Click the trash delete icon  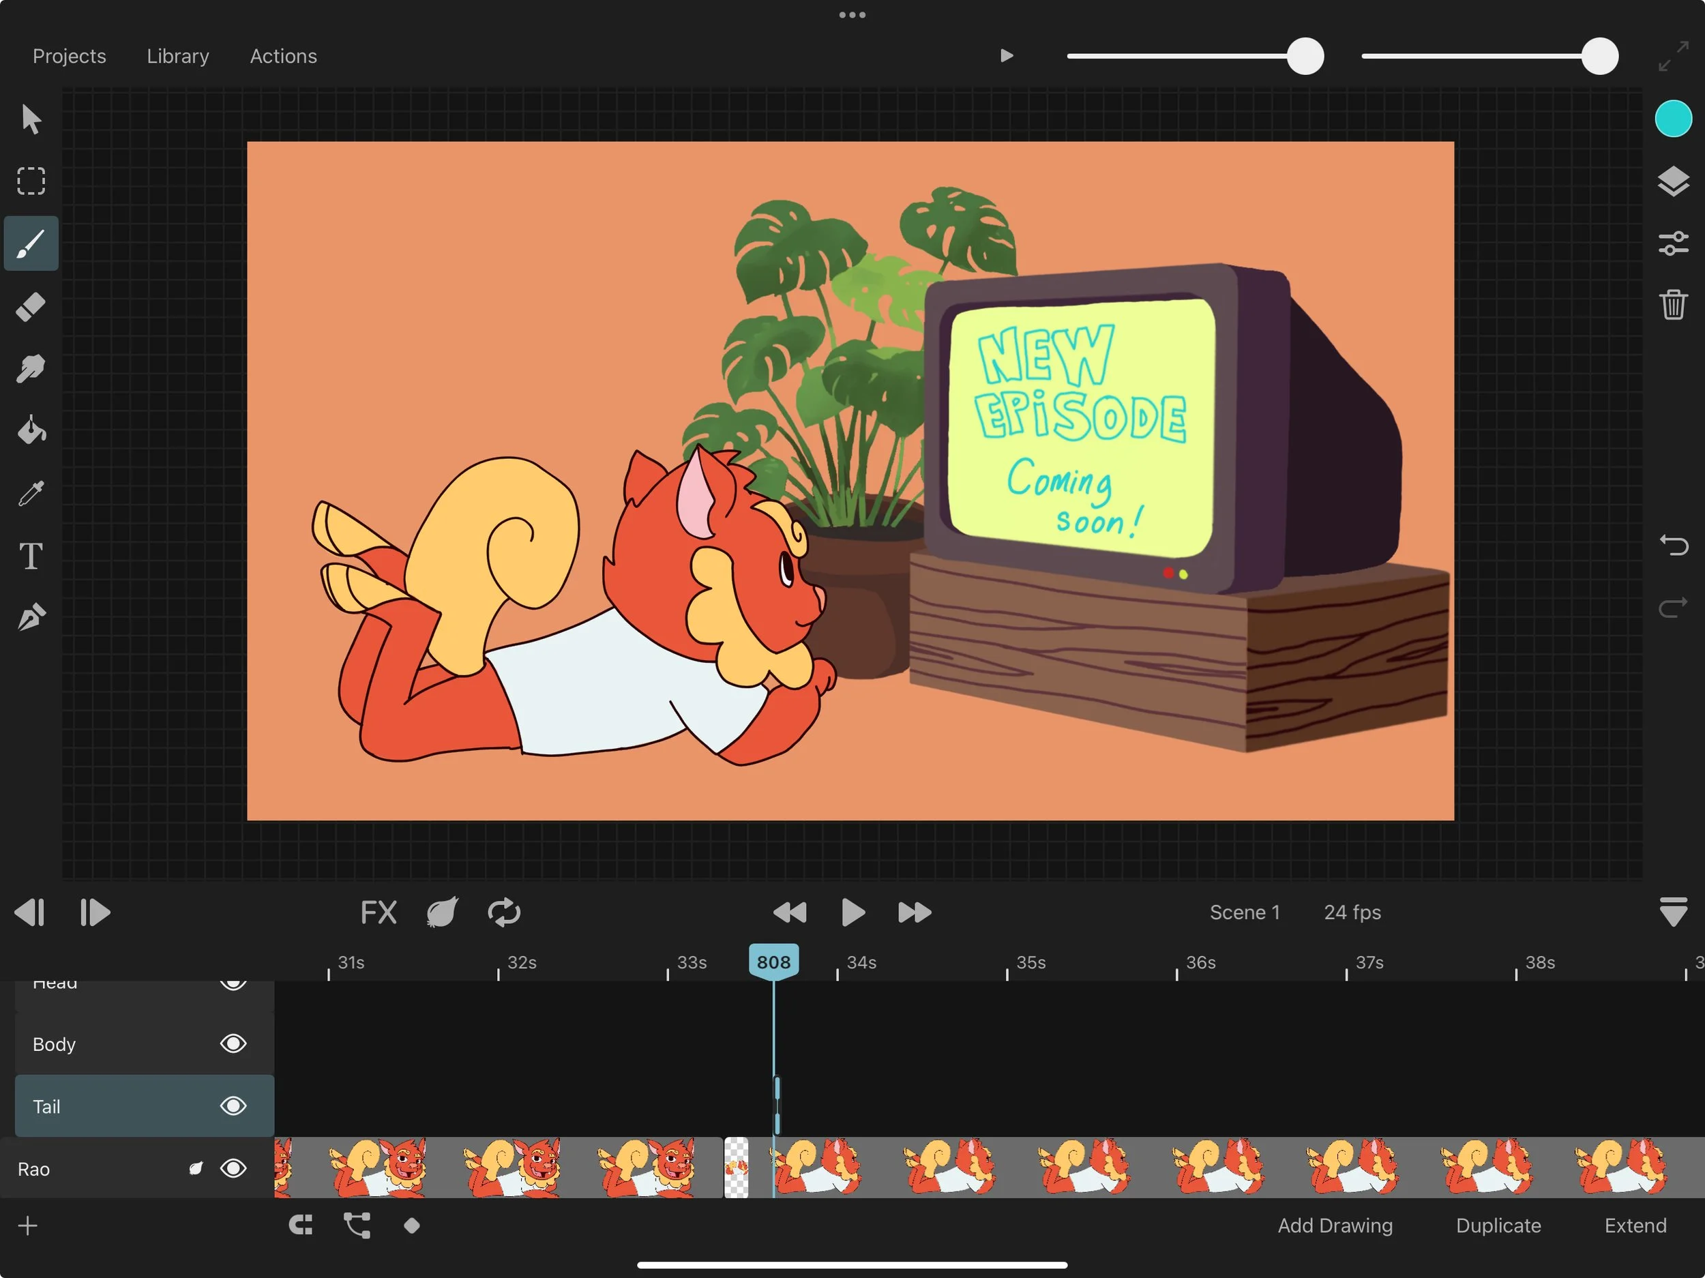[x=1673, y=304]
